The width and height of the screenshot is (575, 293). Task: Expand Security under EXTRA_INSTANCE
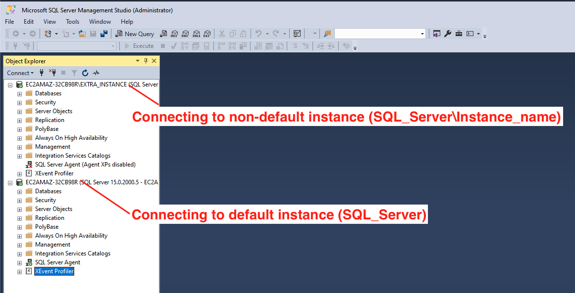(20, 102)
